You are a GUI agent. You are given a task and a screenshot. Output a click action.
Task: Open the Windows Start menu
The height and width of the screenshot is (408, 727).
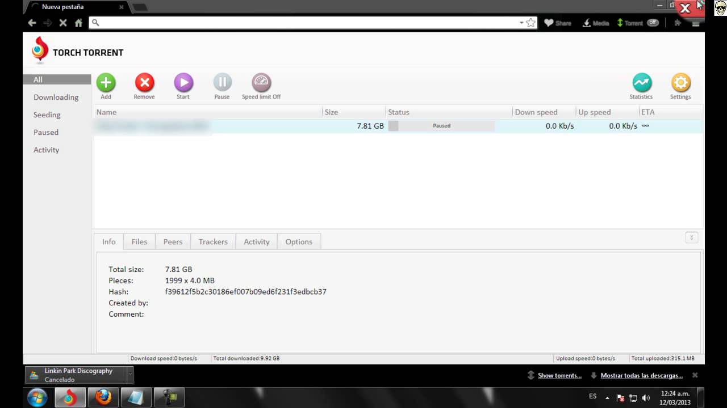[x=37, y=397]
